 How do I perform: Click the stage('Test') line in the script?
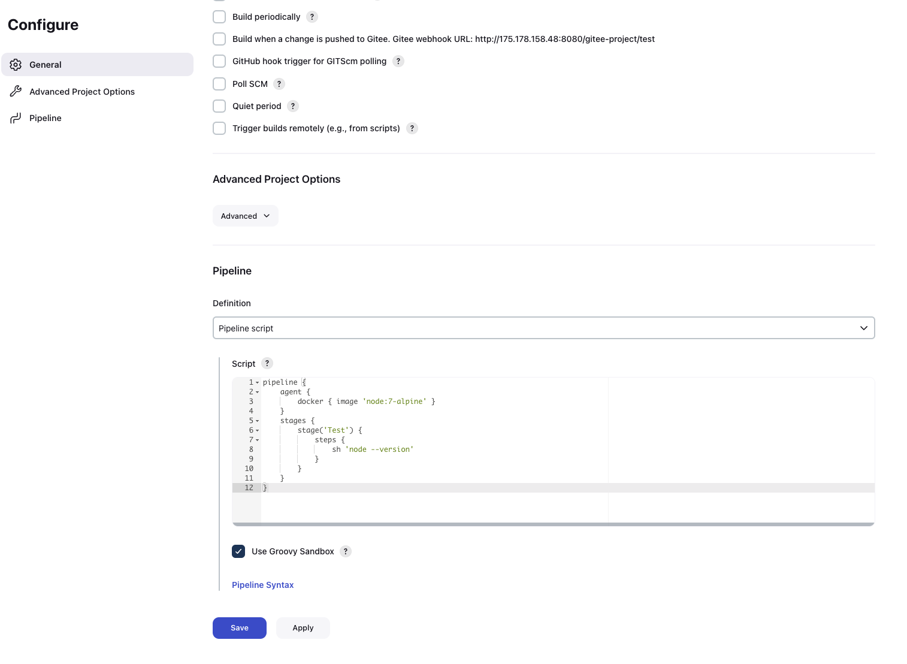pyautogui.click(x=329, y=430)
